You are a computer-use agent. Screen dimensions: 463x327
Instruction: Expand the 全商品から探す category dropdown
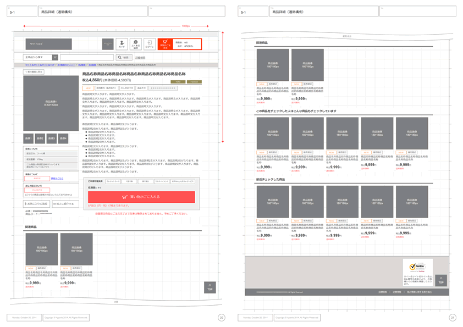pyautogui.click(x=55, y=57)
